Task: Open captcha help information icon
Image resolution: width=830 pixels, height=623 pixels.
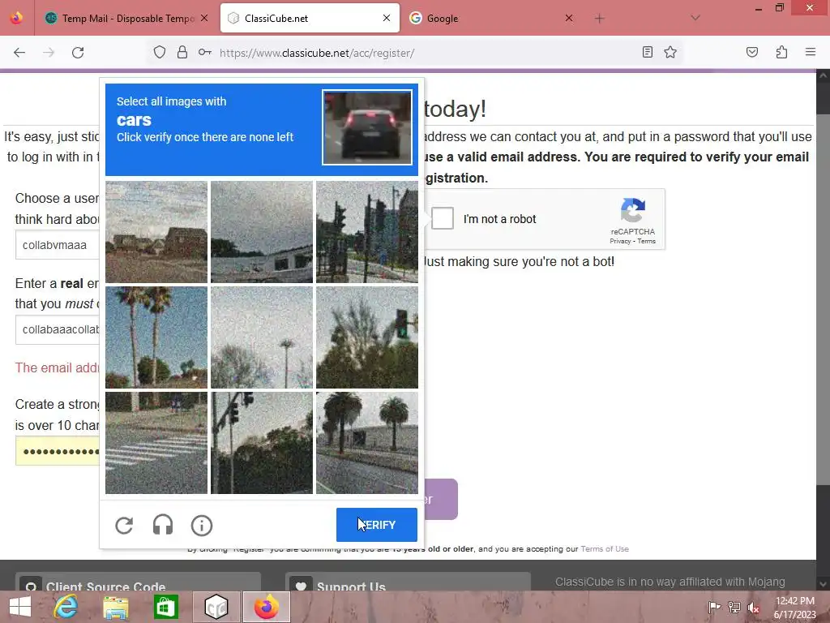Action: pos(202,525)
